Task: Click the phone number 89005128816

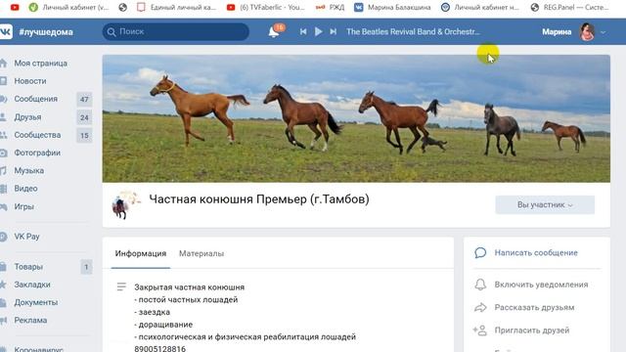Action: 159,348
